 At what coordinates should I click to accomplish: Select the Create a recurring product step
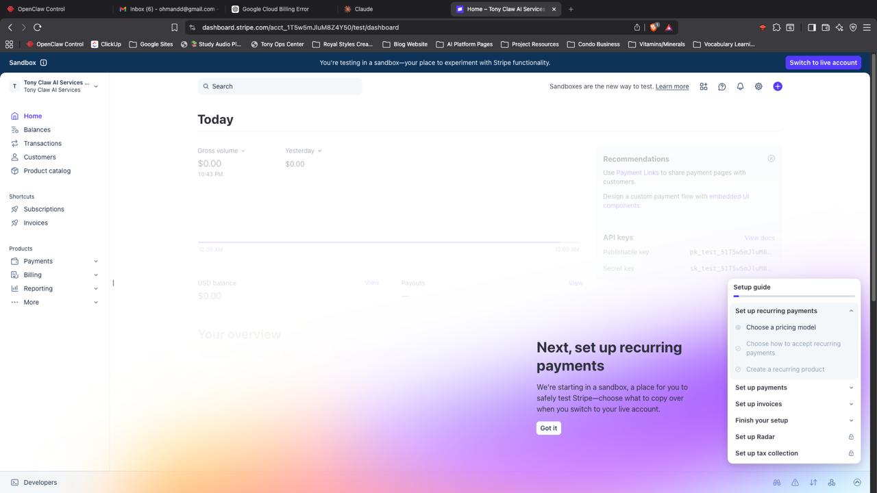point(785,369)
